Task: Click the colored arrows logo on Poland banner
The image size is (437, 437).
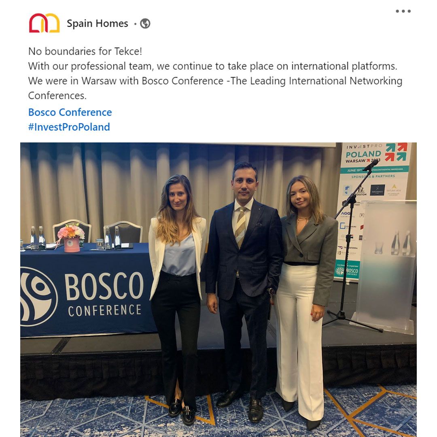Action: [x=396, y=152]
